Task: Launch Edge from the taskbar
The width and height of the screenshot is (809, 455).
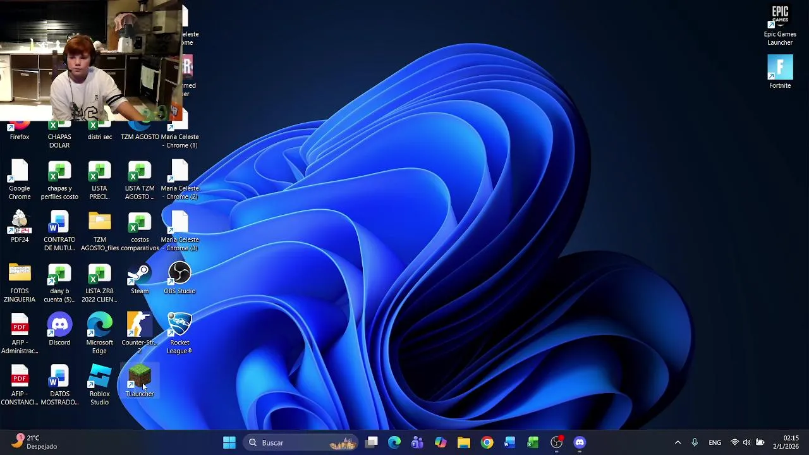Action: (x=394, y=442)
